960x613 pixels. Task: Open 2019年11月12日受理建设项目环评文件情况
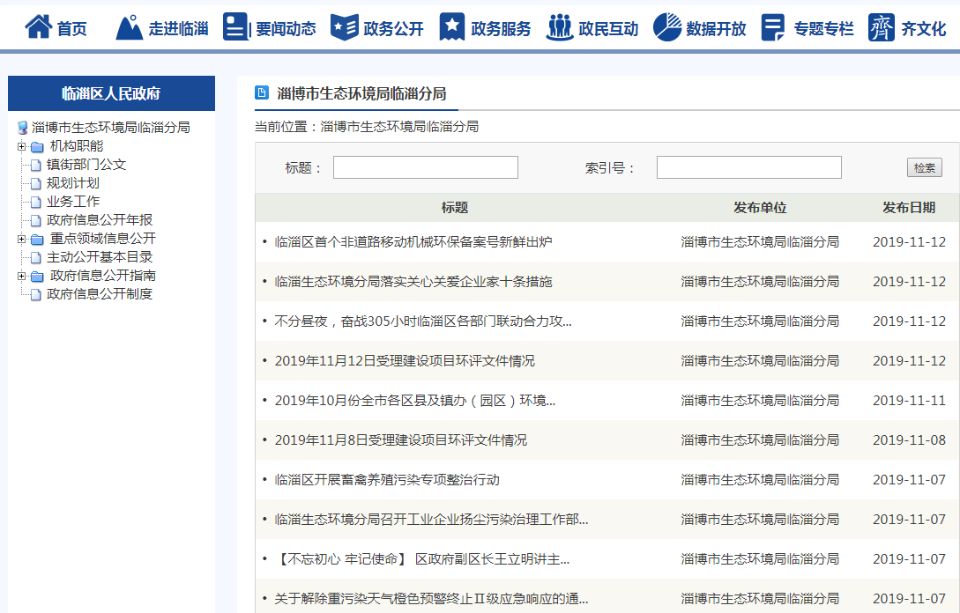405,361
